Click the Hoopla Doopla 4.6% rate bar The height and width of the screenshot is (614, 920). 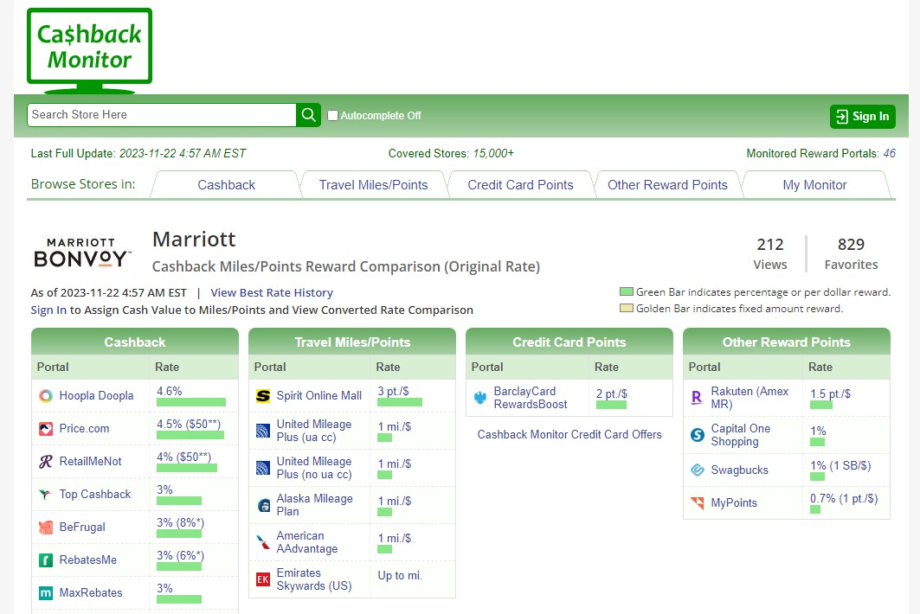[x=191, y=402]
